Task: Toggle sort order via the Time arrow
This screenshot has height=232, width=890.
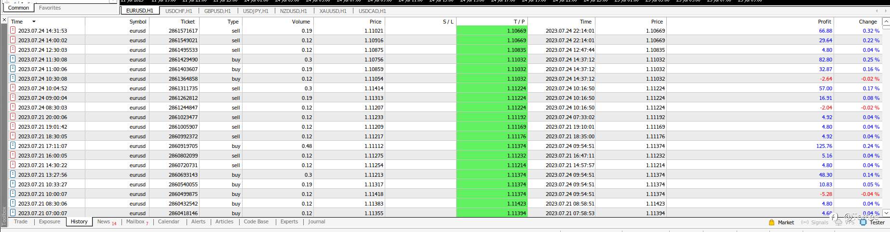Action: click(x=34, y=22)
